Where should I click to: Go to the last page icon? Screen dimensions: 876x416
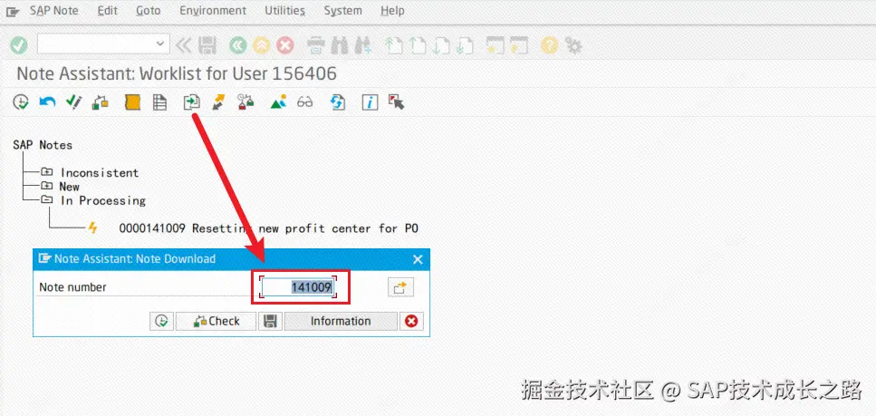coord(465,45)
